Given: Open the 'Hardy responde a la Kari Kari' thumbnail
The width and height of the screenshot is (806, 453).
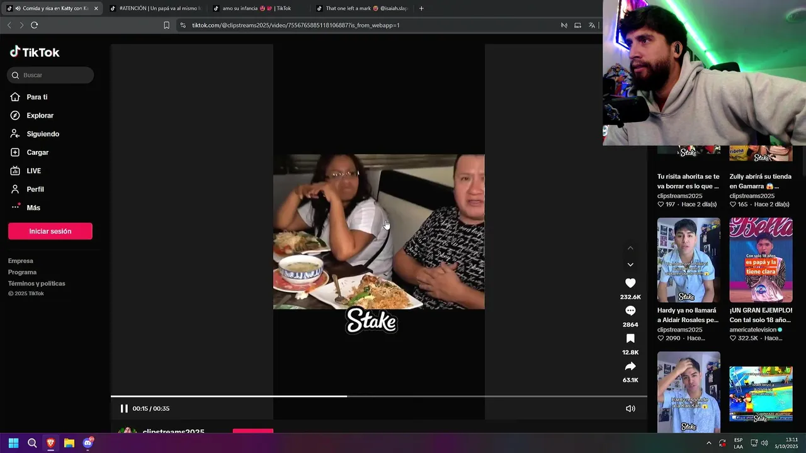Looking at the screenshot, I should [689, 392].
